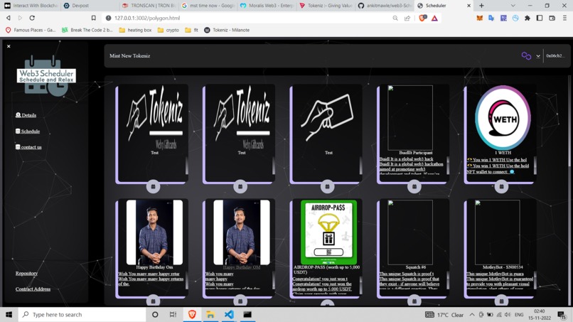
Task: Click the address bar URL
Action: [x=147, y=18]
